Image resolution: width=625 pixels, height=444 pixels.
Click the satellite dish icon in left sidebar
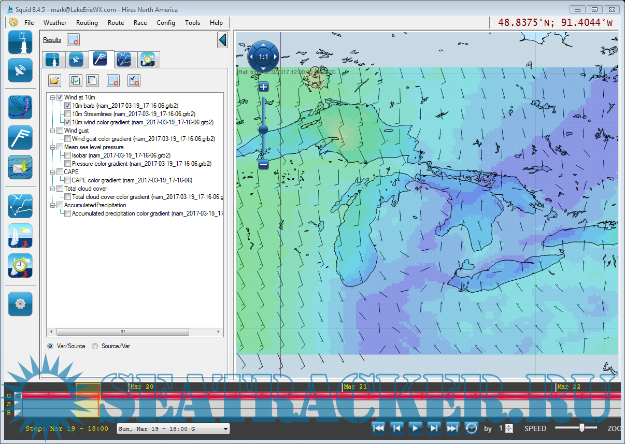(x=20, y=70)
